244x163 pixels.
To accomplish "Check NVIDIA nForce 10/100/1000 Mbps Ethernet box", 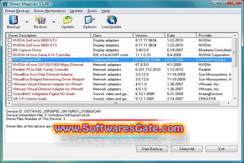I will [10, 65].
